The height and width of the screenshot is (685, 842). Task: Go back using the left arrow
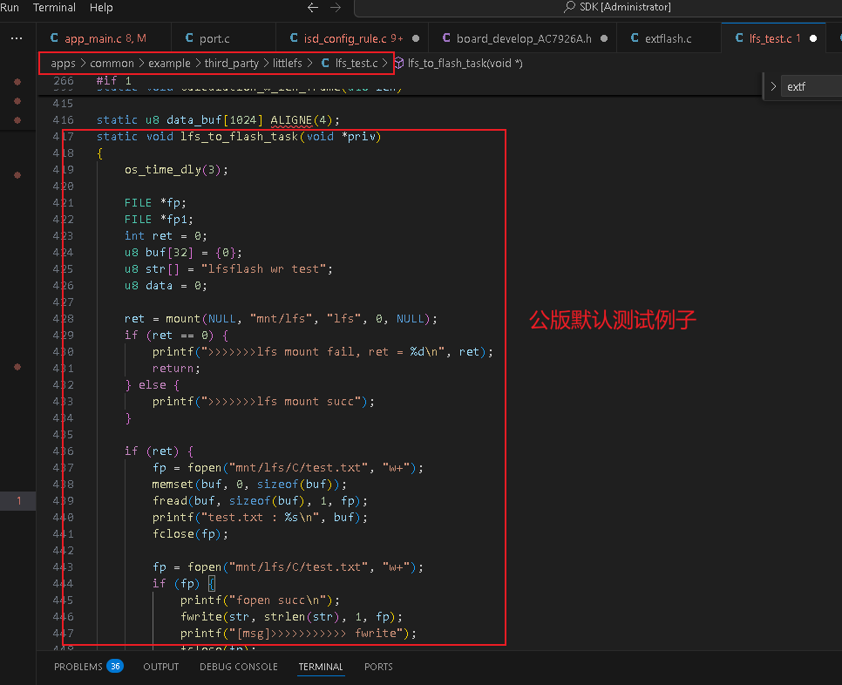coord(313,8)
